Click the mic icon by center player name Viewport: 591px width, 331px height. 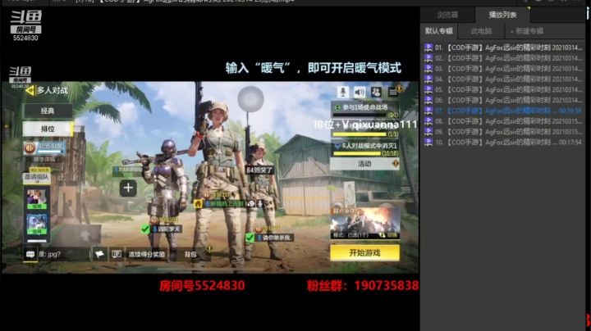[260, 204]
